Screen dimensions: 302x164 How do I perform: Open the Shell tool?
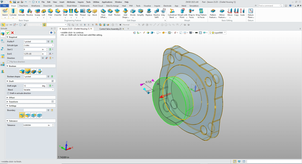click(x=110, y=12)
